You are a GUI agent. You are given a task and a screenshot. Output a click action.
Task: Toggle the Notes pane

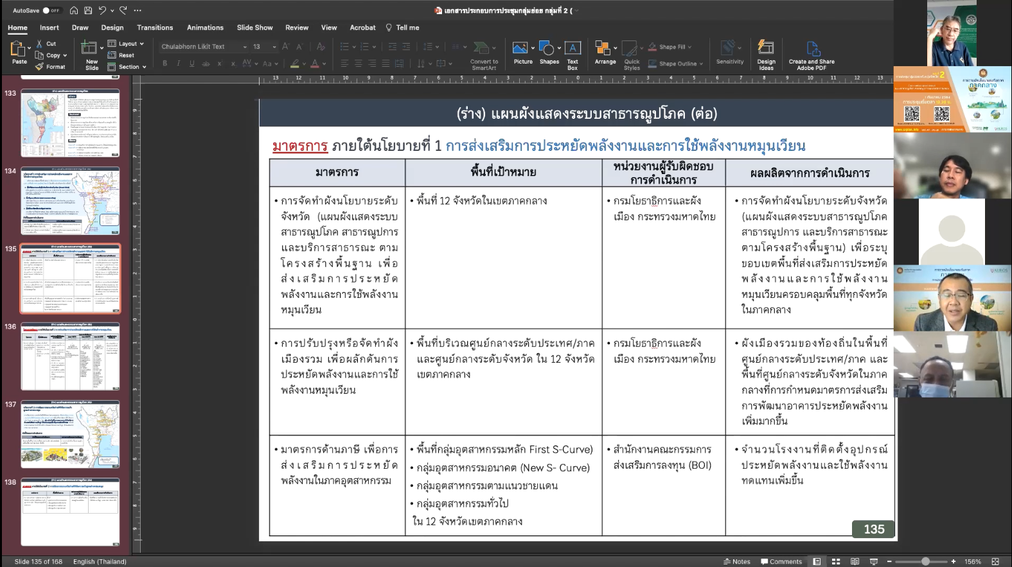(736, 561)
